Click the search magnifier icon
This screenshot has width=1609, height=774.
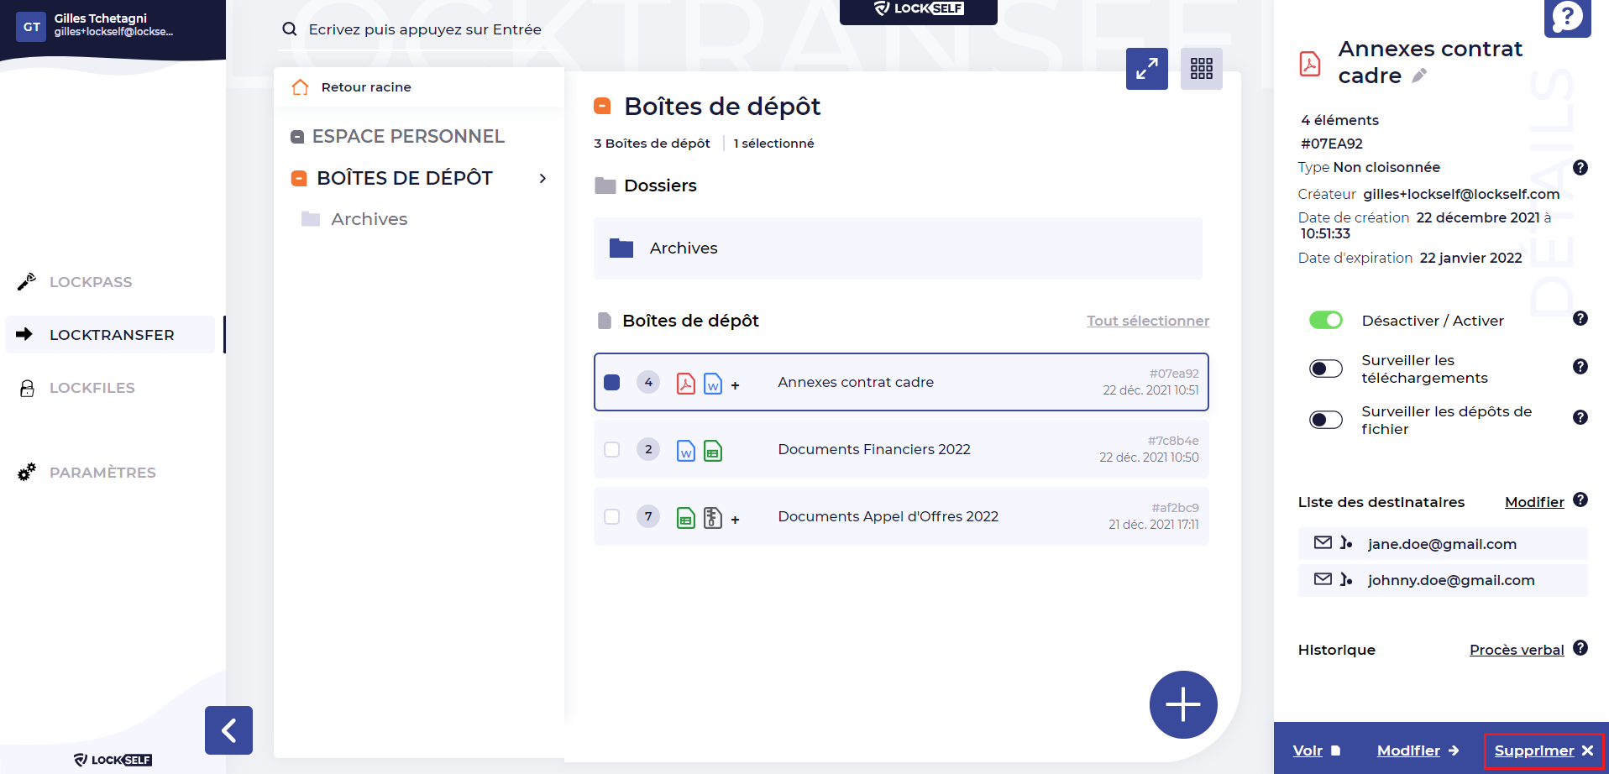(x=290, y=29)
